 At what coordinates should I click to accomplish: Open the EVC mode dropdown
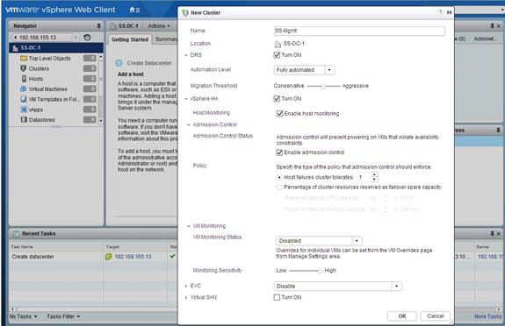[337, 287]
